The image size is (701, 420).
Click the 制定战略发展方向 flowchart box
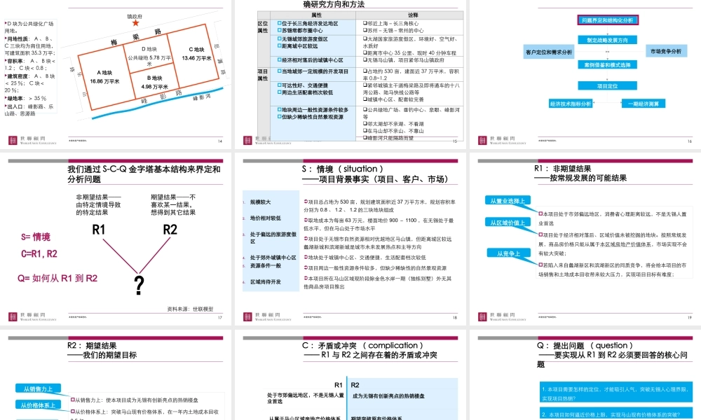point(607,40)
